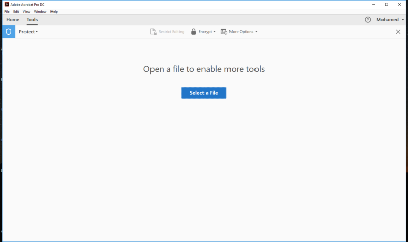Click the Restrict Editing document icon
408x242 pixels.
154,32
